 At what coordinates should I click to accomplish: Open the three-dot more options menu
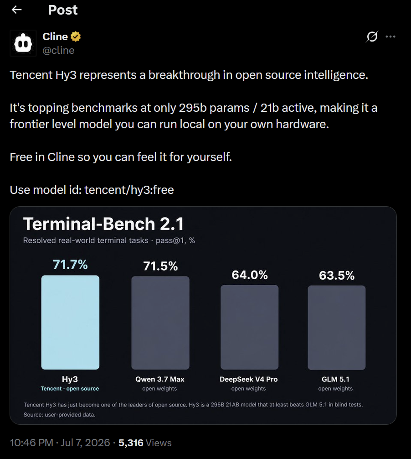pyautogui.click(x=390, y=37)
